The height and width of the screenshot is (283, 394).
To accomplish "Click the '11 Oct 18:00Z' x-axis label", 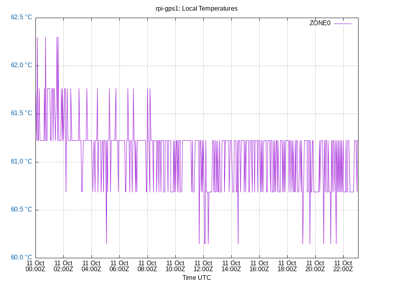I will [287, 266].
